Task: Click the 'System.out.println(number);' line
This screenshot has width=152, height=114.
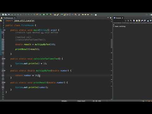Action: click(32, 87)
